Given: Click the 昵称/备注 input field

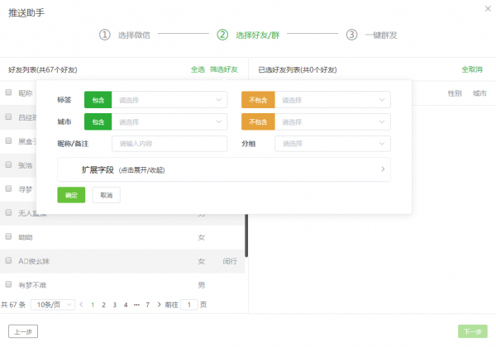Looking at the screenshot, I should [169, 143].
